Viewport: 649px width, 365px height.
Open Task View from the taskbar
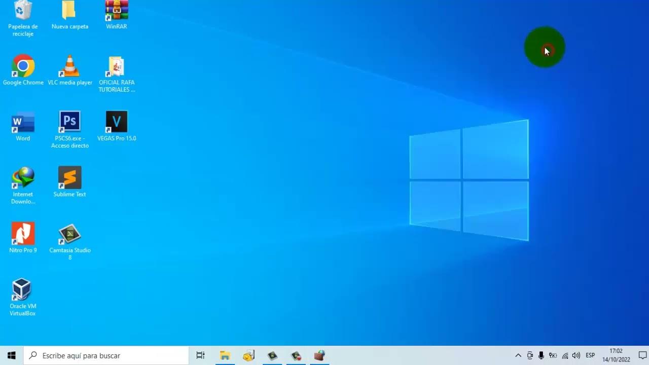coord(200,355)
